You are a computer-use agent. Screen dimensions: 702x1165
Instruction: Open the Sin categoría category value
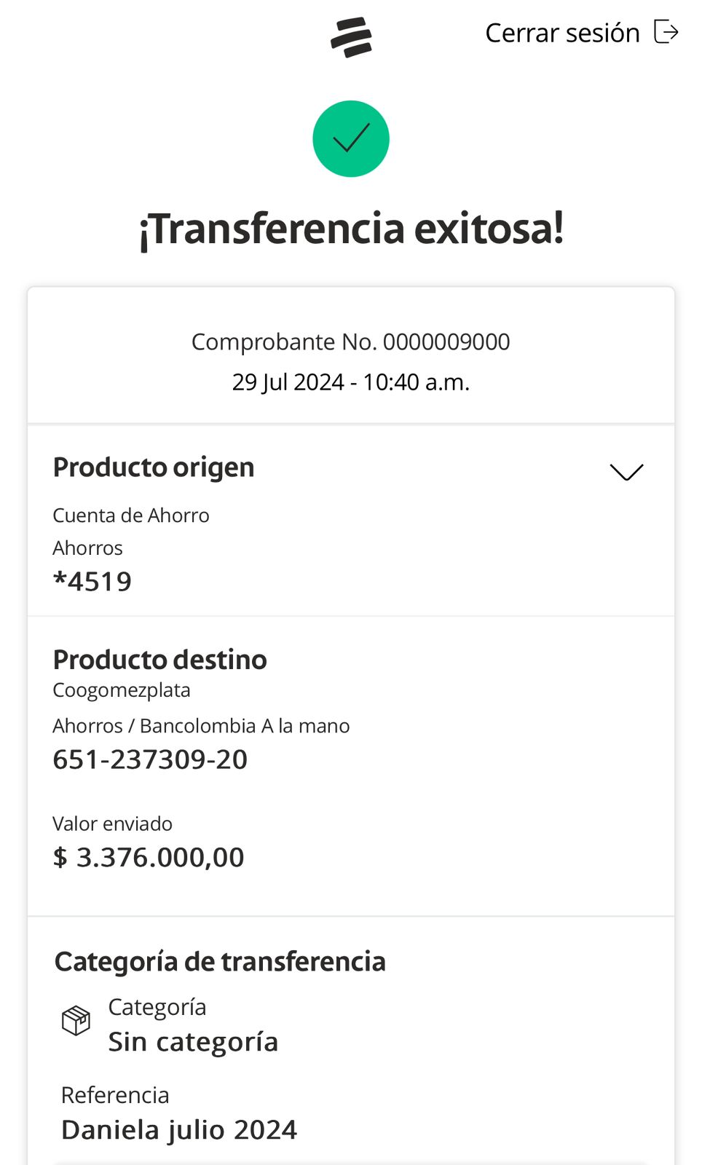click(193, 1042)
